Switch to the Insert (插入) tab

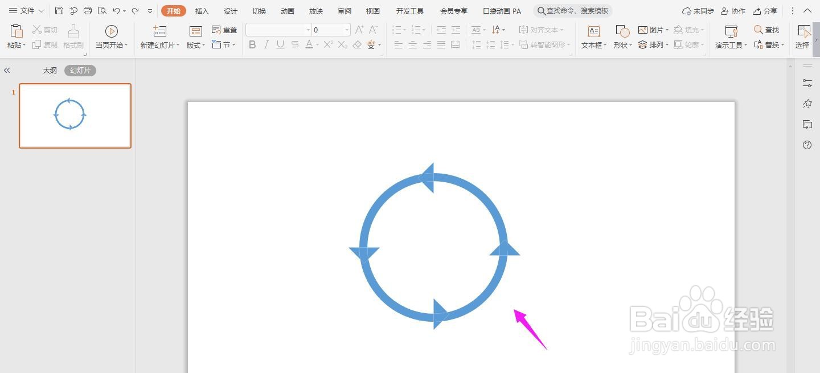click(x=202, y=11)
